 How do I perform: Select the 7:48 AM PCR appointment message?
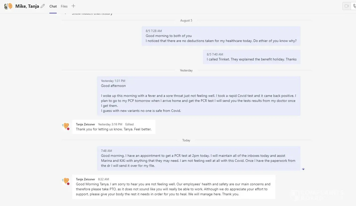pyautogui.click(x=198, y=161)
